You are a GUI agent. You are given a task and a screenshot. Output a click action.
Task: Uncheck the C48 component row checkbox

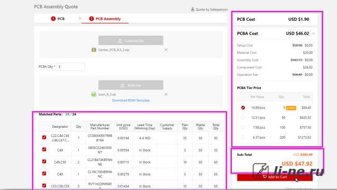coord(44,150)
